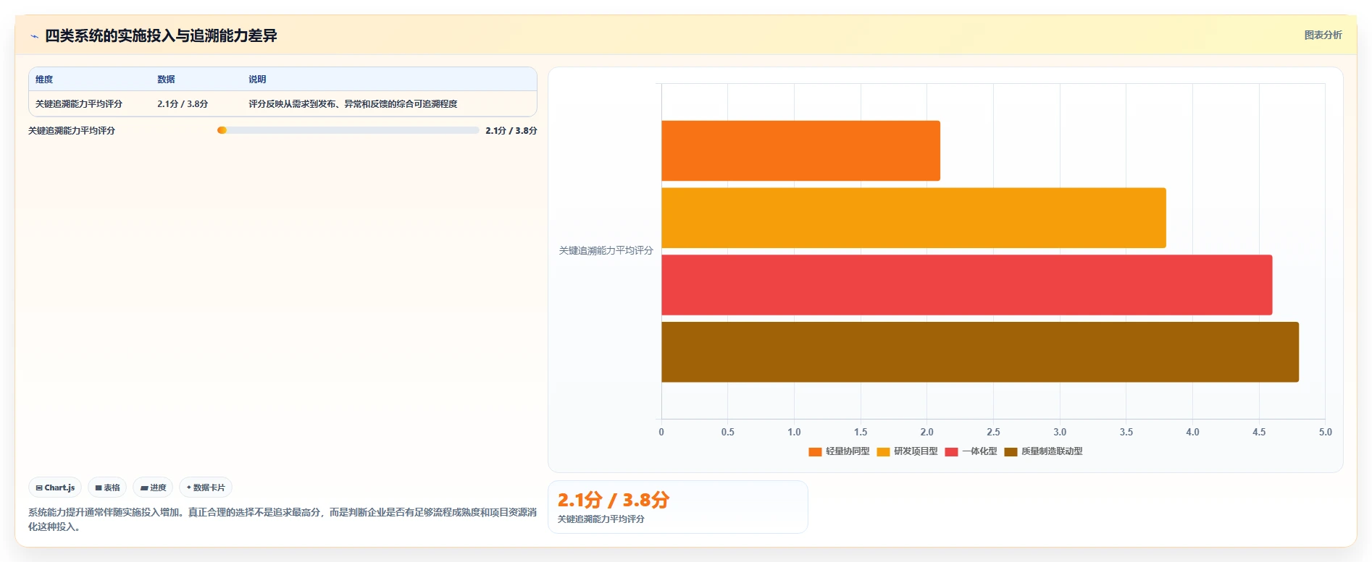This screenshot has height=562, width=1372.
Task: Click the large 2.1分 / 3.8分 data card value
Action: click(613, 500)
